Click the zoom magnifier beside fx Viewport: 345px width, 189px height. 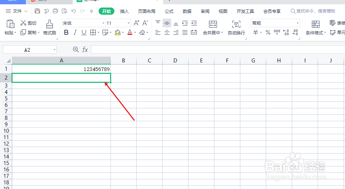click(76, 49)
